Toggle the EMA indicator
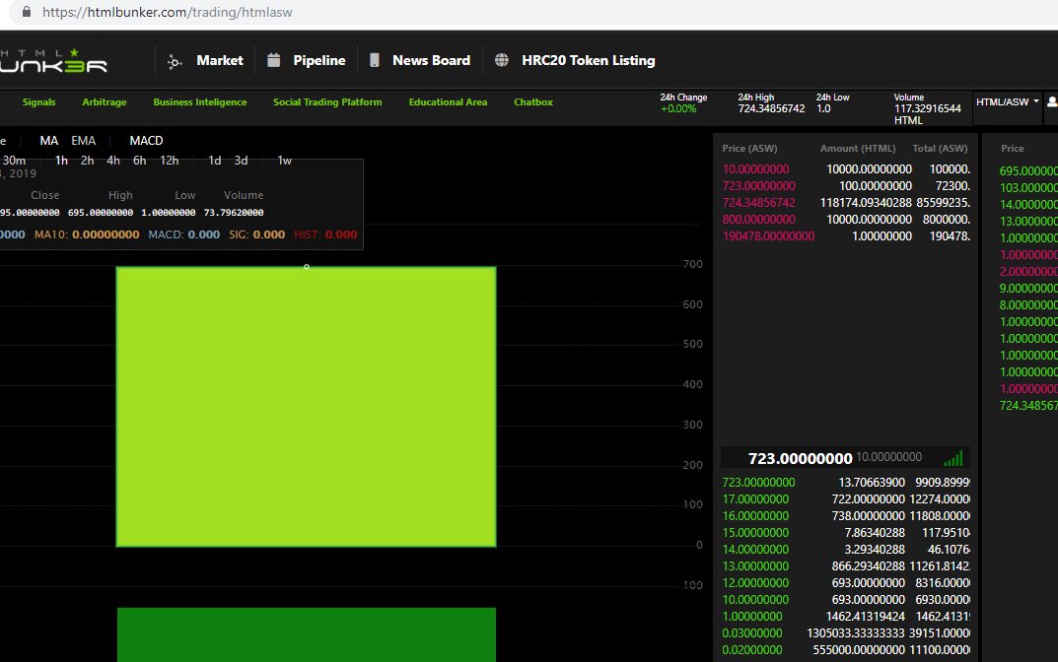 click(x=84, y=140)
